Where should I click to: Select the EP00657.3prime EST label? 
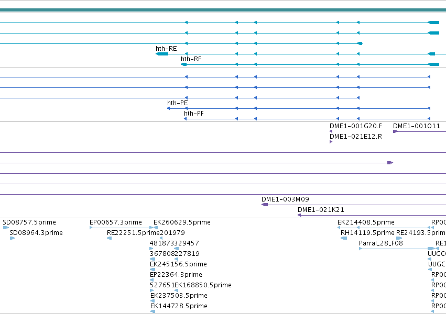tap(116, 222)
